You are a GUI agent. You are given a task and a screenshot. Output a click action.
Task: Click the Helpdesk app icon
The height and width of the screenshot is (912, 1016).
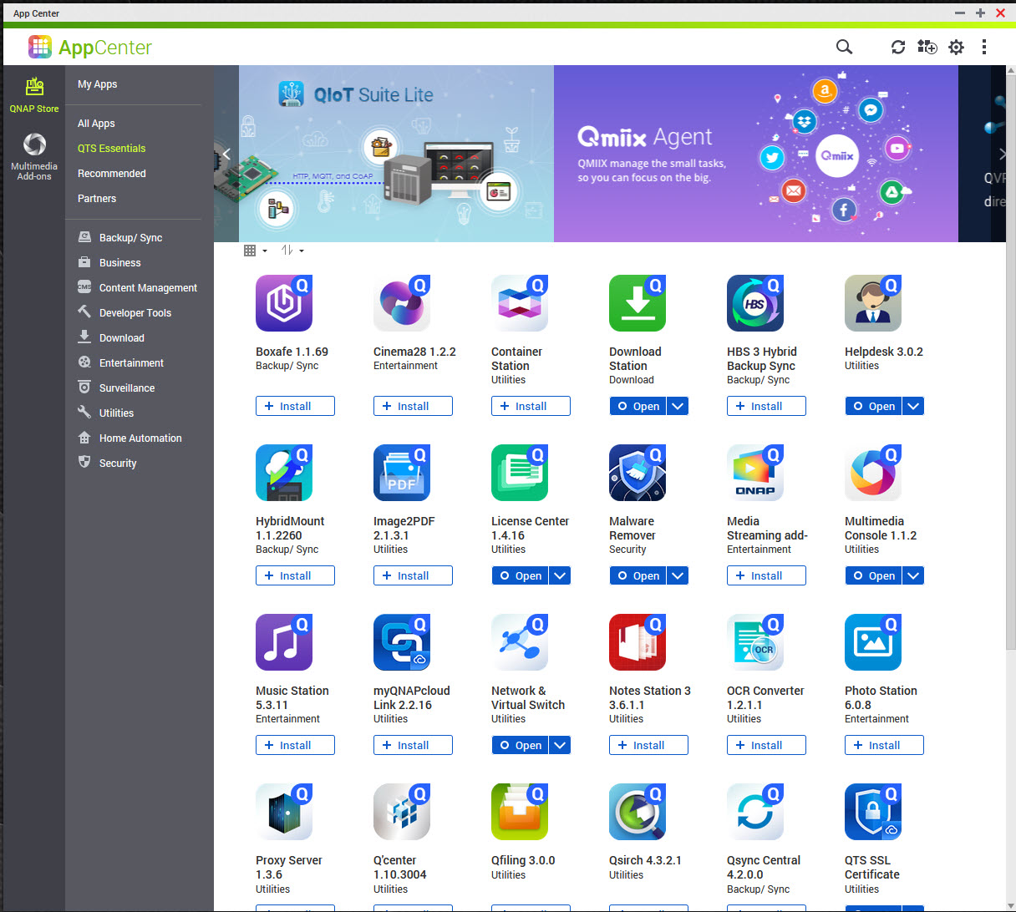(x=873, y=303)
